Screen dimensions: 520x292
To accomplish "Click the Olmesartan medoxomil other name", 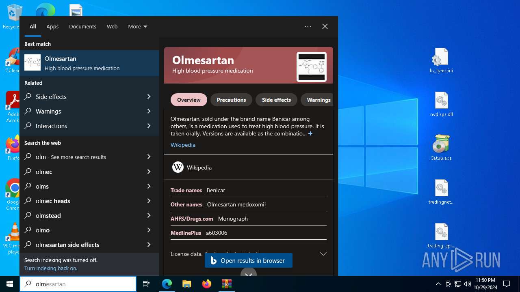I will tap(236, 204).
